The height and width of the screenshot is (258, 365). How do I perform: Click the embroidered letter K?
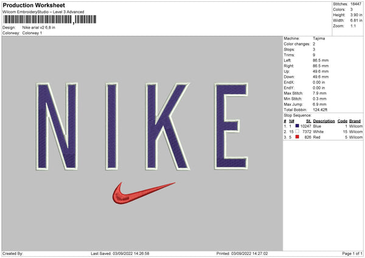pyautogui.click(x=168, y=126)
